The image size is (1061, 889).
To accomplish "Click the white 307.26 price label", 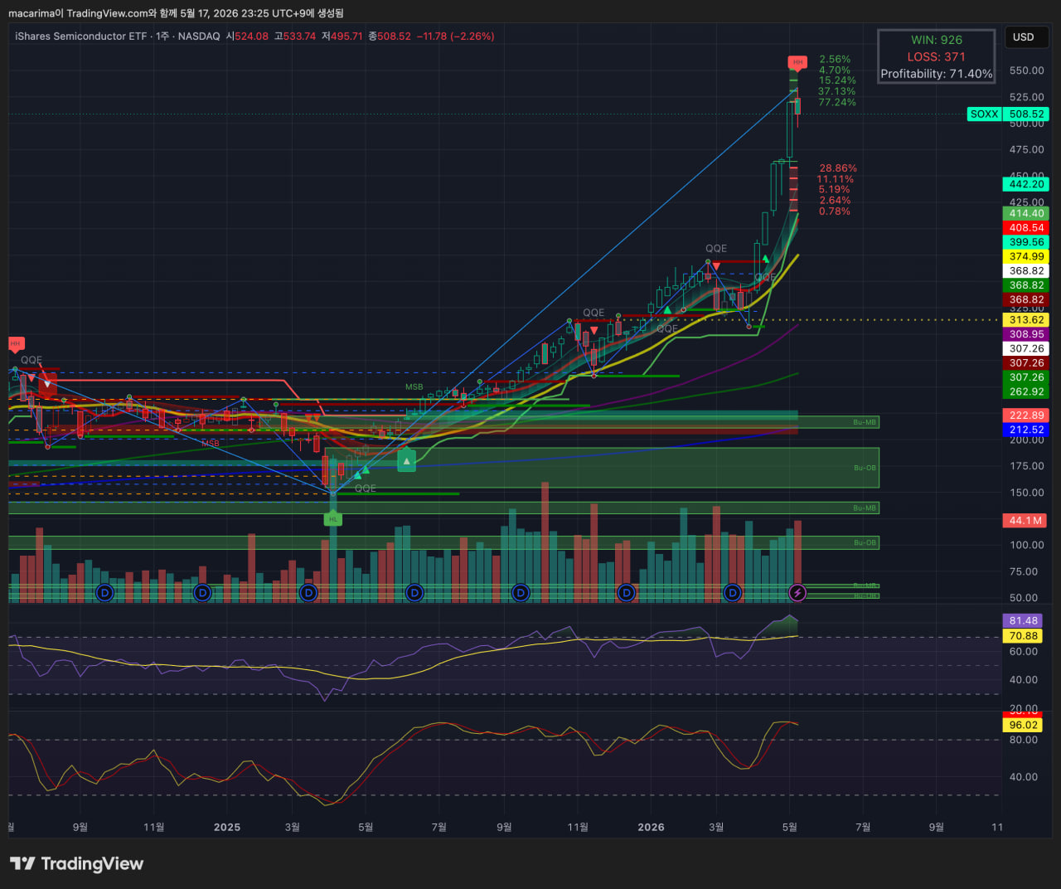I will (x=1026, y=349).
